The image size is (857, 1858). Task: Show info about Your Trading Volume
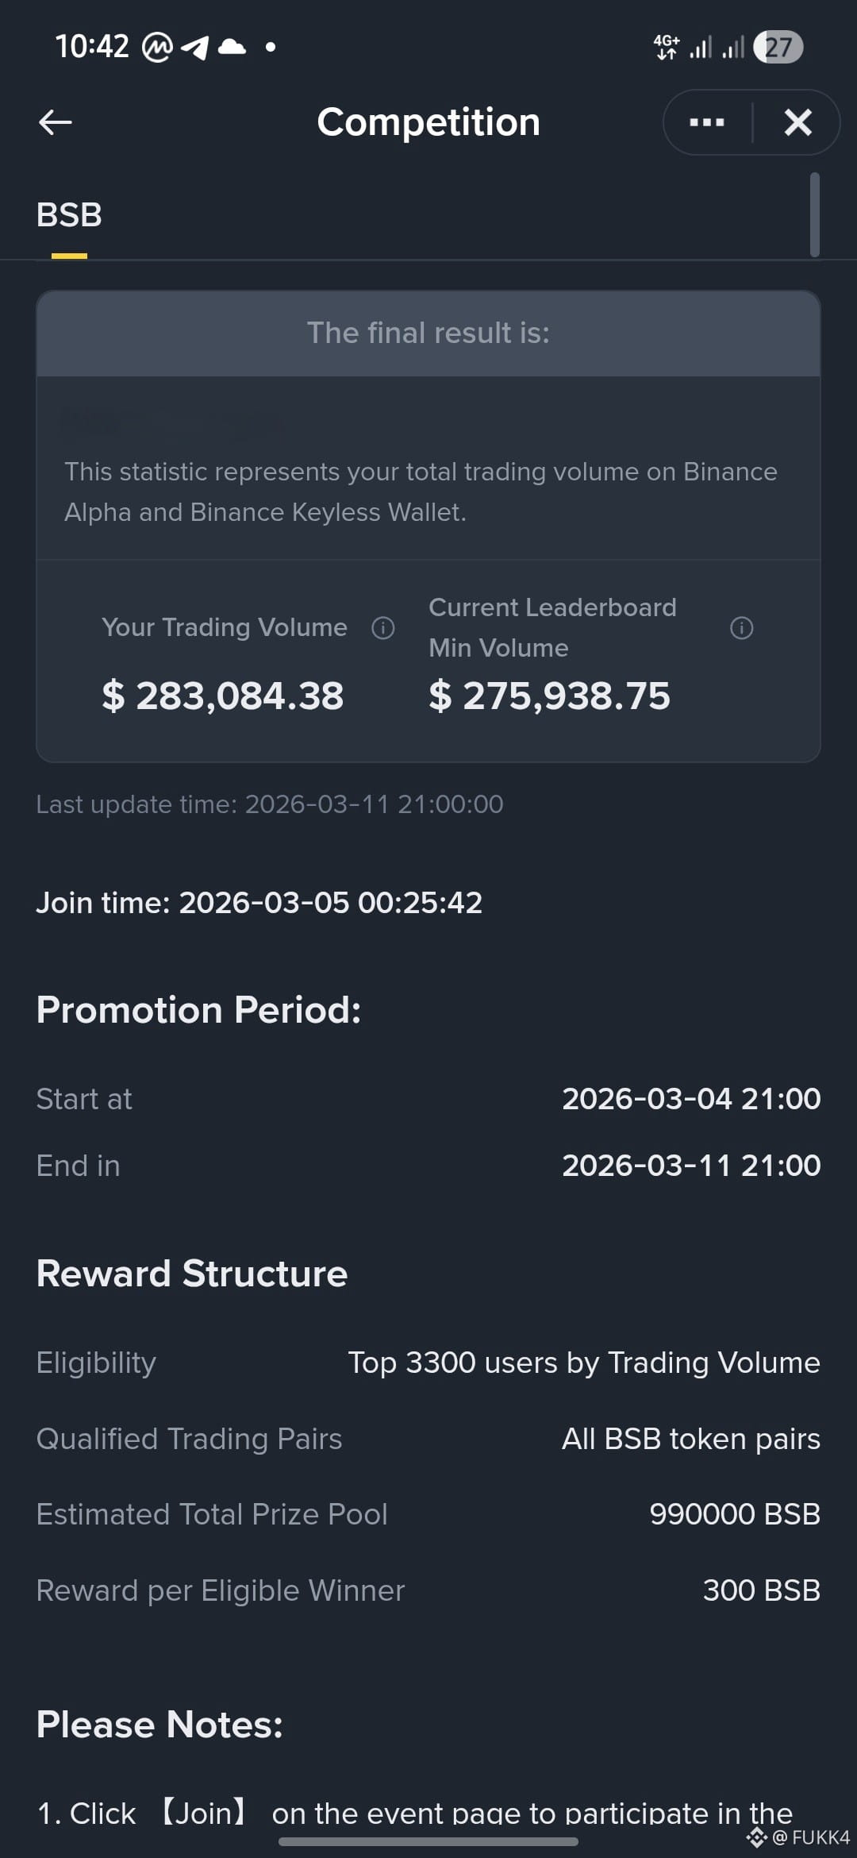point(383,628)
